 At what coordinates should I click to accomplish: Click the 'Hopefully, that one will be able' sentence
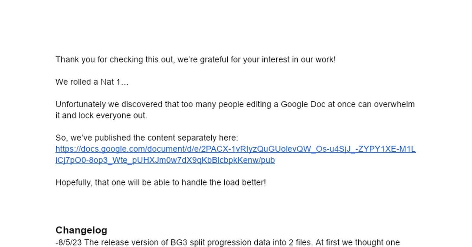[x=160, y=183]
